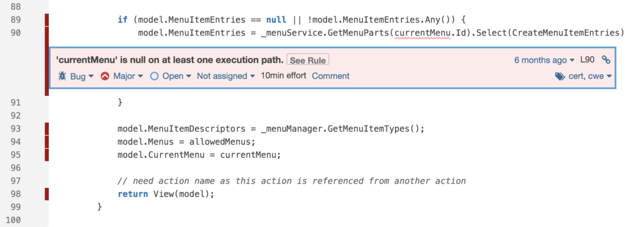Viewport: 626px width, 227px height.
Task: Click the Comment link
Action: click(x=331, y=76)
